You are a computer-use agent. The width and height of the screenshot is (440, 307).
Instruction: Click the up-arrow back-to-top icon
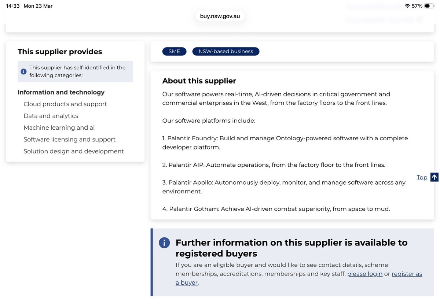click(x=434, y=177)
